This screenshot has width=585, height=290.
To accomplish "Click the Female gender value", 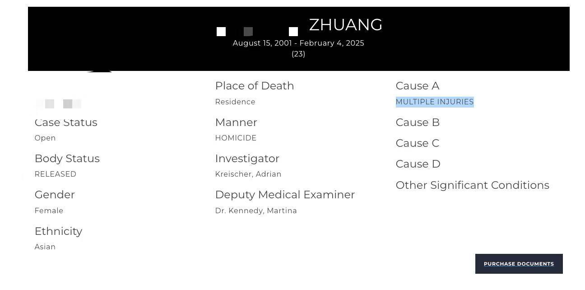I will tap(49, 211).
